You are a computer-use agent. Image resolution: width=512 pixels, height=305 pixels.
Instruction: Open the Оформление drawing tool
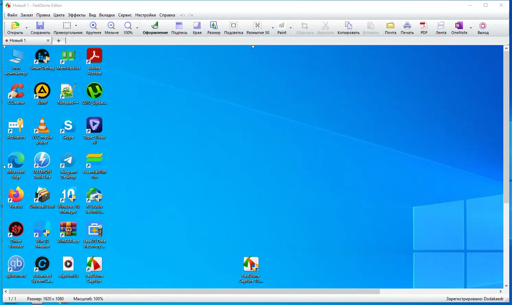click(x=155, y=28)
